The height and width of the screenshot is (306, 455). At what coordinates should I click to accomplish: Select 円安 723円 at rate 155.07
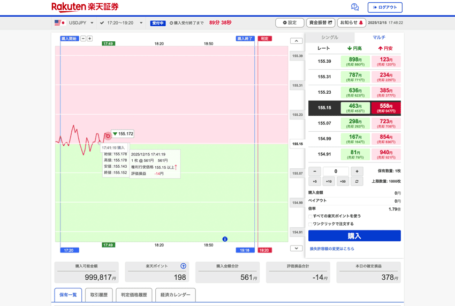click(386, 123)
